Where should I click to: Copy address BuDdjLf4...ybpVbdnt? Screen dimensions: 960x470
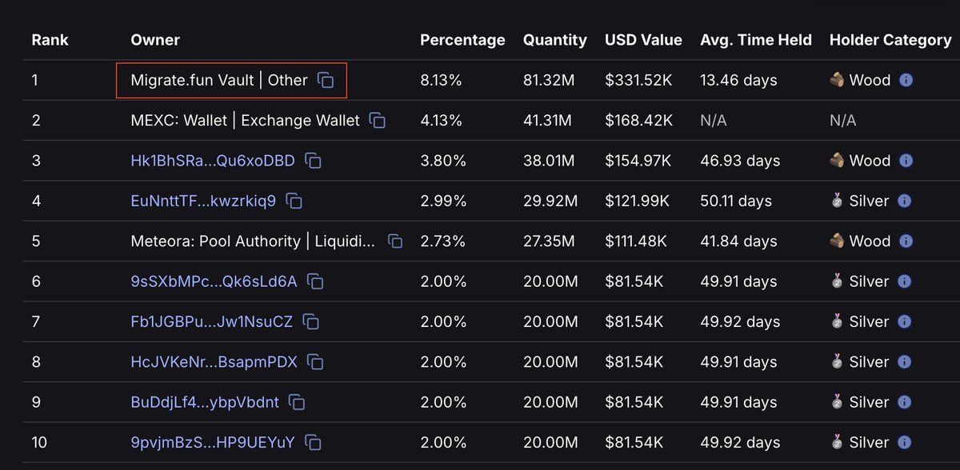pyautogui.click(x=297, y=402)
